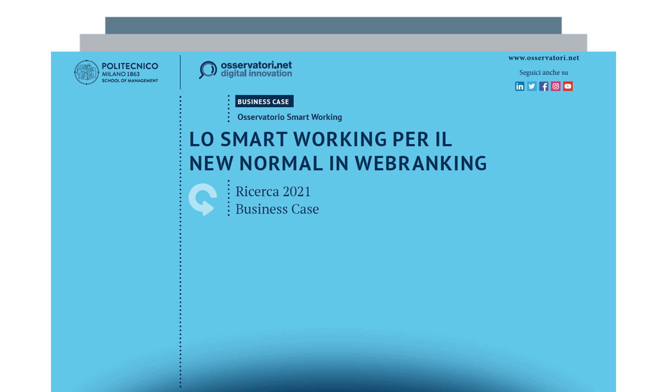Select the 'Osservatorio Smart Working' heading

click(289, 117)
